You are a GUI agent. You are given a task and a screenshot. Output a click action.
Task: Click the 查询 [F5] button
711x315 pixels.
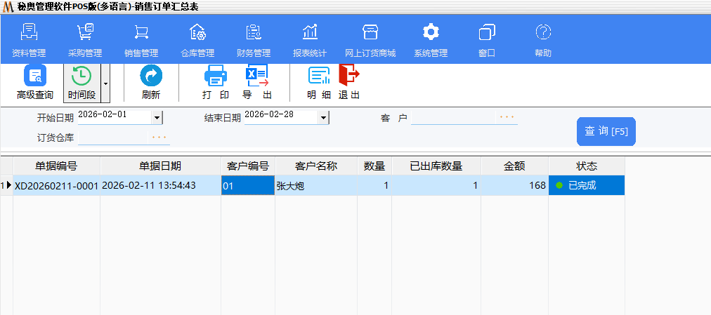pyautogui.click(x=606, y=131)
